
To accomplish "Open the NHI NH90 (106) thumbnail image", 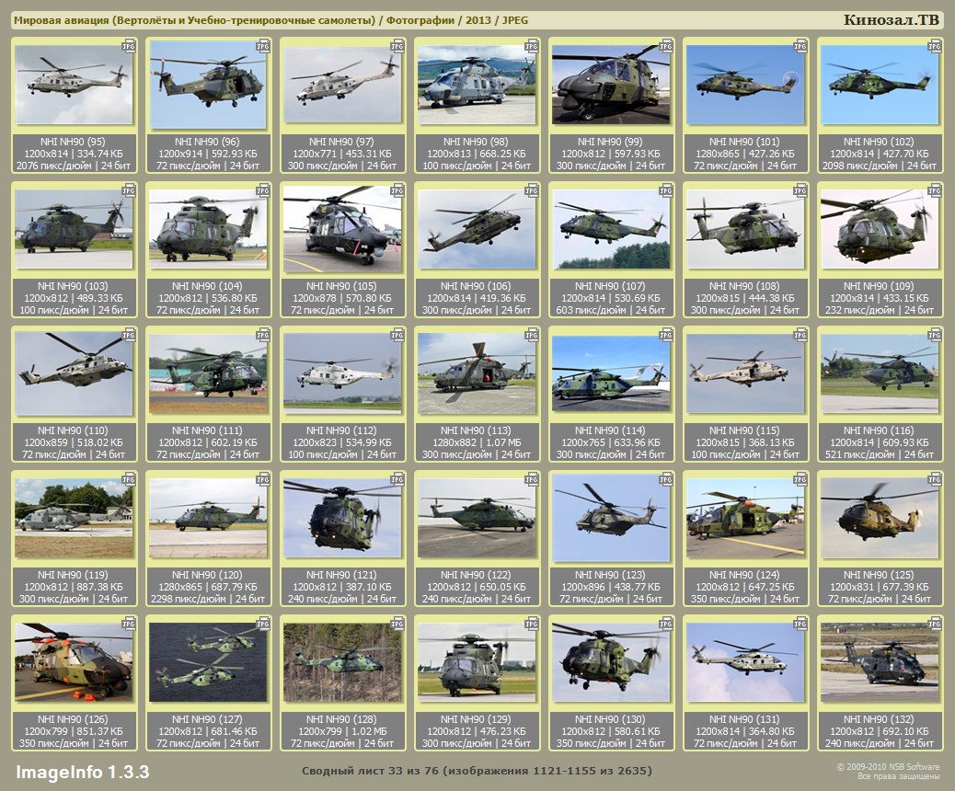I will click(x=477, y=229).
